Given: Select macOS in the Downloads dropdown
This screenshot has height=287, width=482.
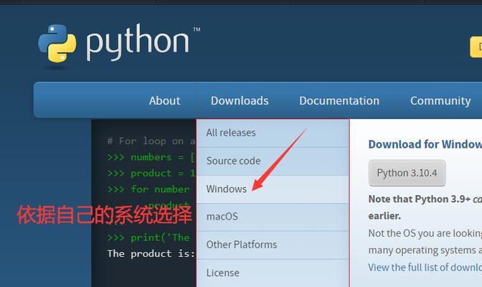Looking at the screenshot, I should [273, 217].
